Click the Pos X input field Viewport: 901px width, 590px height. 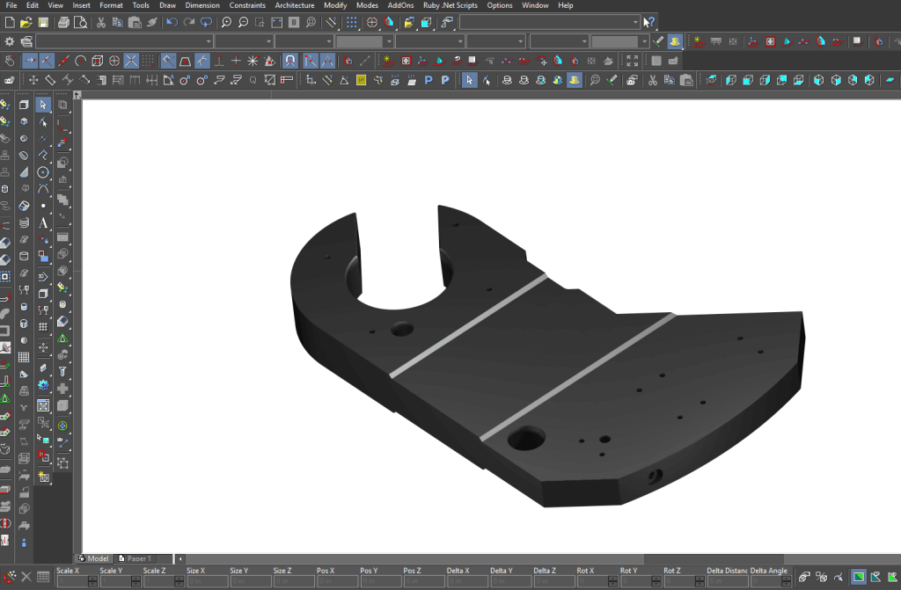[x=337, y=581]
